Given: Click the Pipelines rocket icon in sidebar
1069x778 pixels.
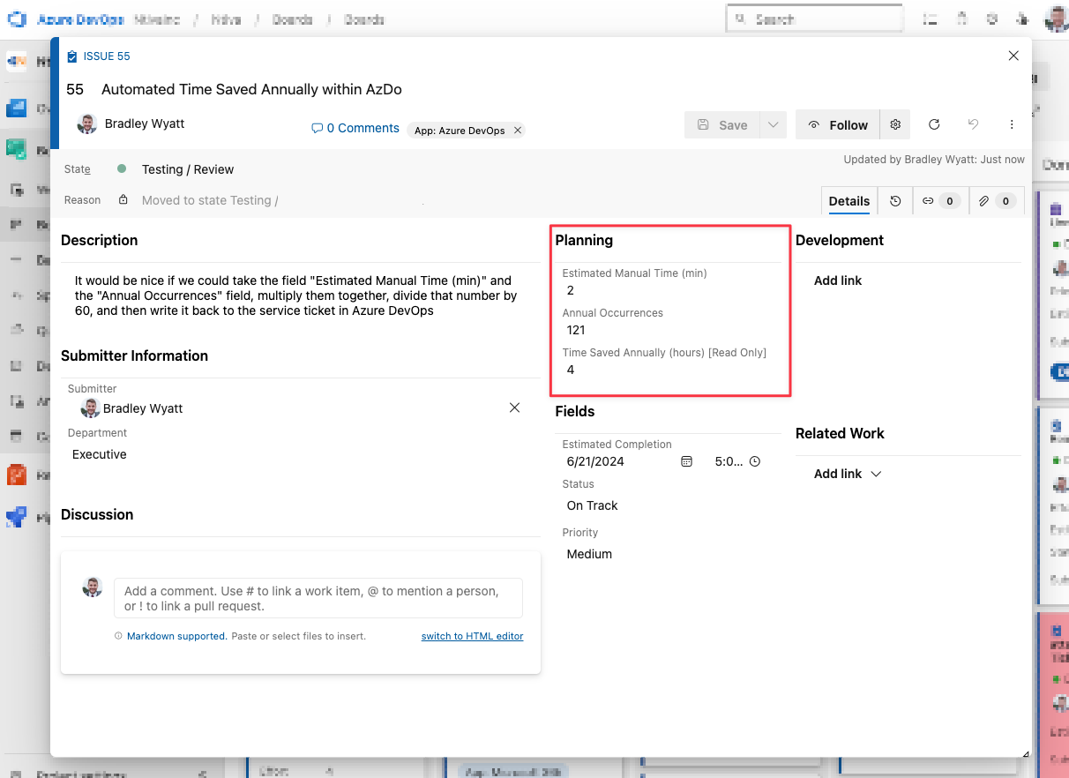Looking at the screenshot, I should pos(17,517).
